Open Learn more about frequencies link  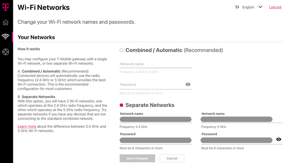(27, 126)
